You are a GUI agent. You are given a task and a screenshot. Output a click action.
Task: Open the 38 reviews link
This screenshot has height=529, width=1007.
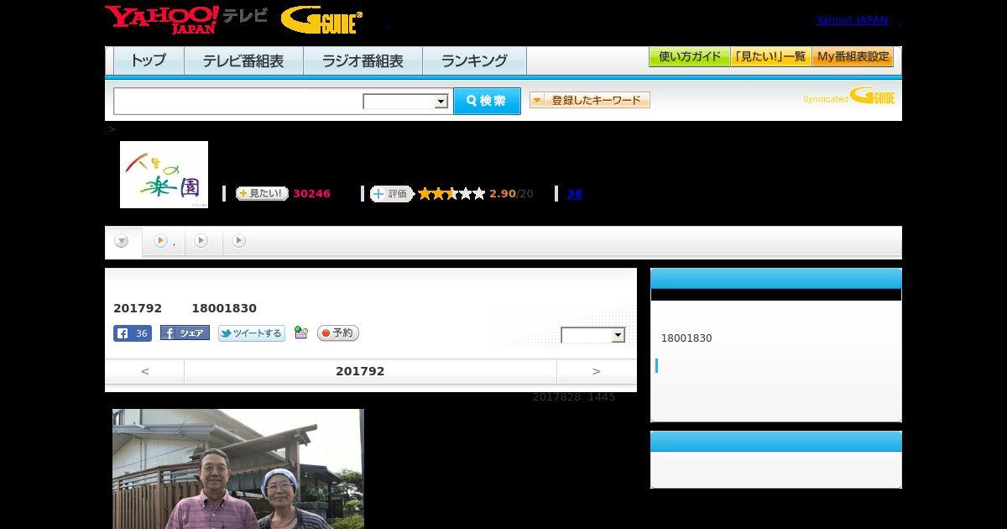(x=574, y=194)
